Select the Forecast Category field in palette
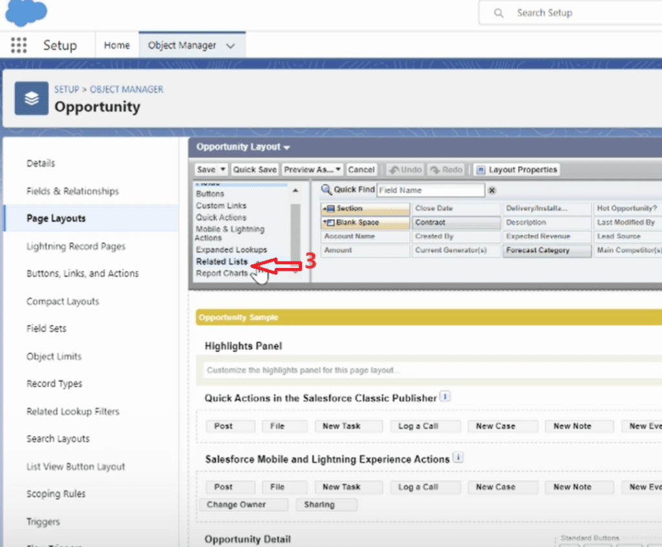 tap(547, 251)
